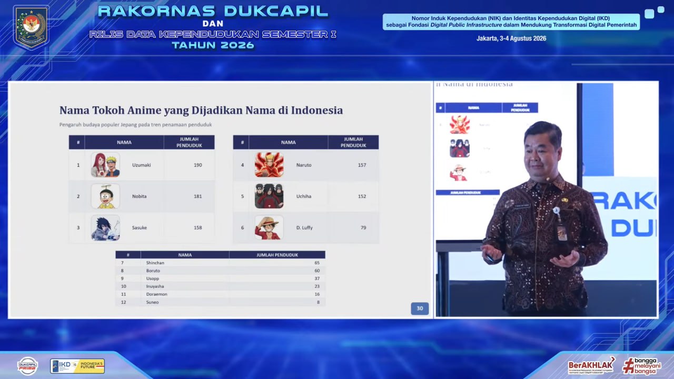
Task: Click the "Doraemon" row name
Action: tap(156, 294)
